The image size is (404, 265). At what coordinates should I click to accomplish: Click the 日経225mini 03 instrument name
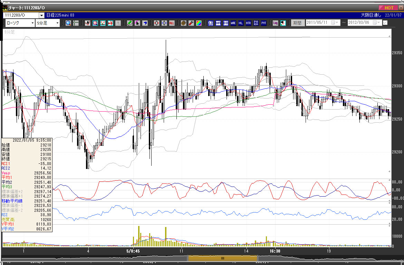pyautogui.click(x=60, y=15)
